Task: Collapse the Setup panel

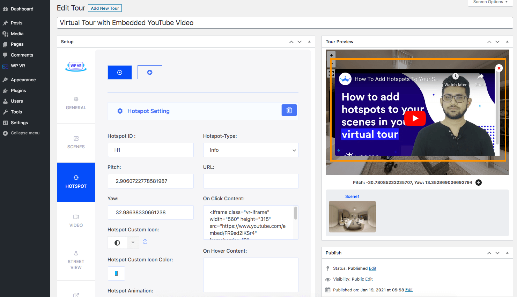Action: pyautogui.click(x=309, y=42)
